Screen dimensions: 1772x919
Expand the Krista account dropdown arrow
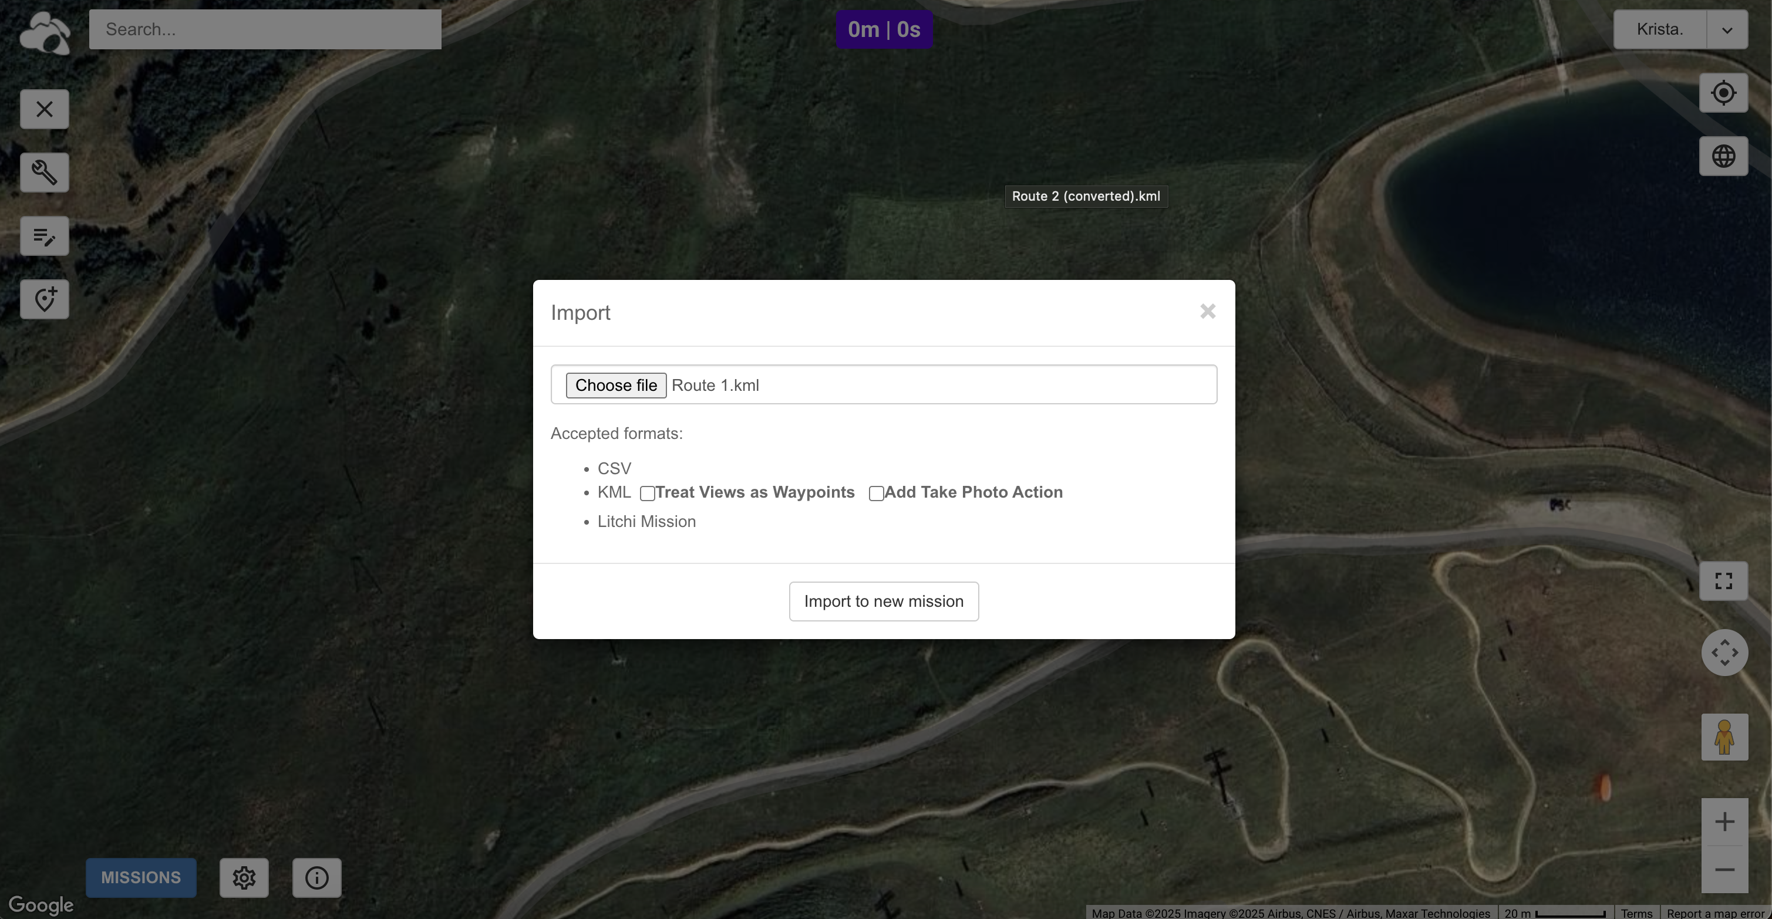(x=1727, y=29)
